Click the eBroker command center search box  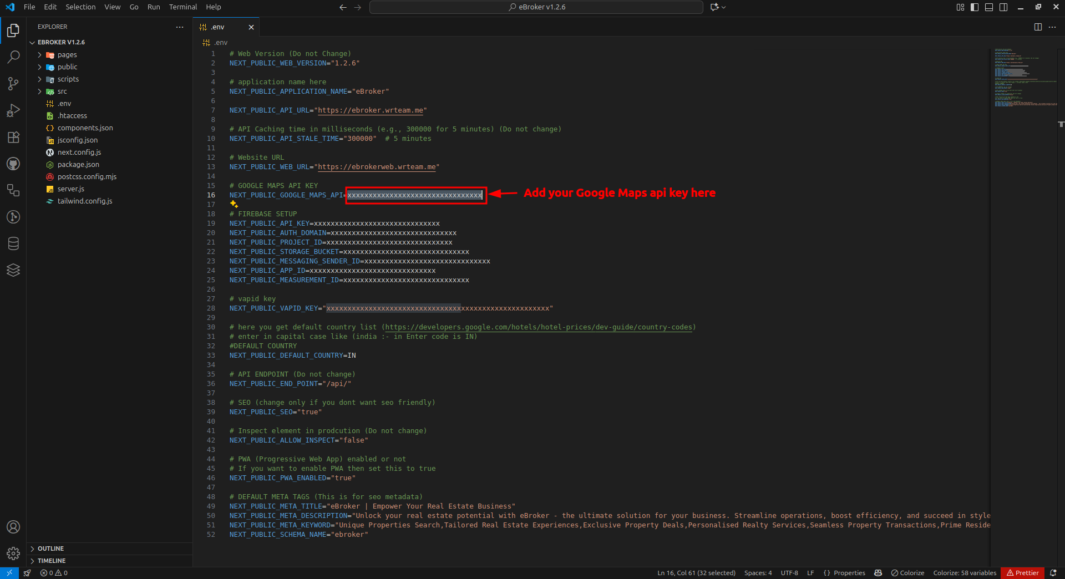[x=536, y=7]
